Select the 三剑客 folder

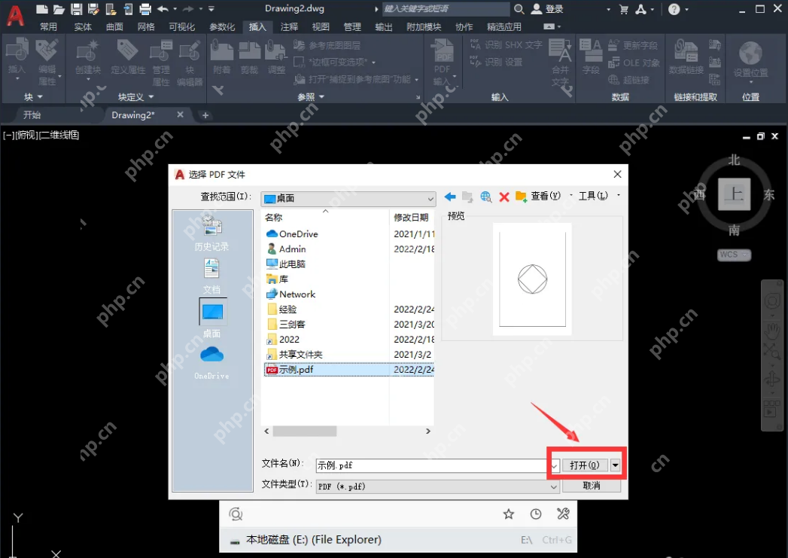[x=286, y=325]
